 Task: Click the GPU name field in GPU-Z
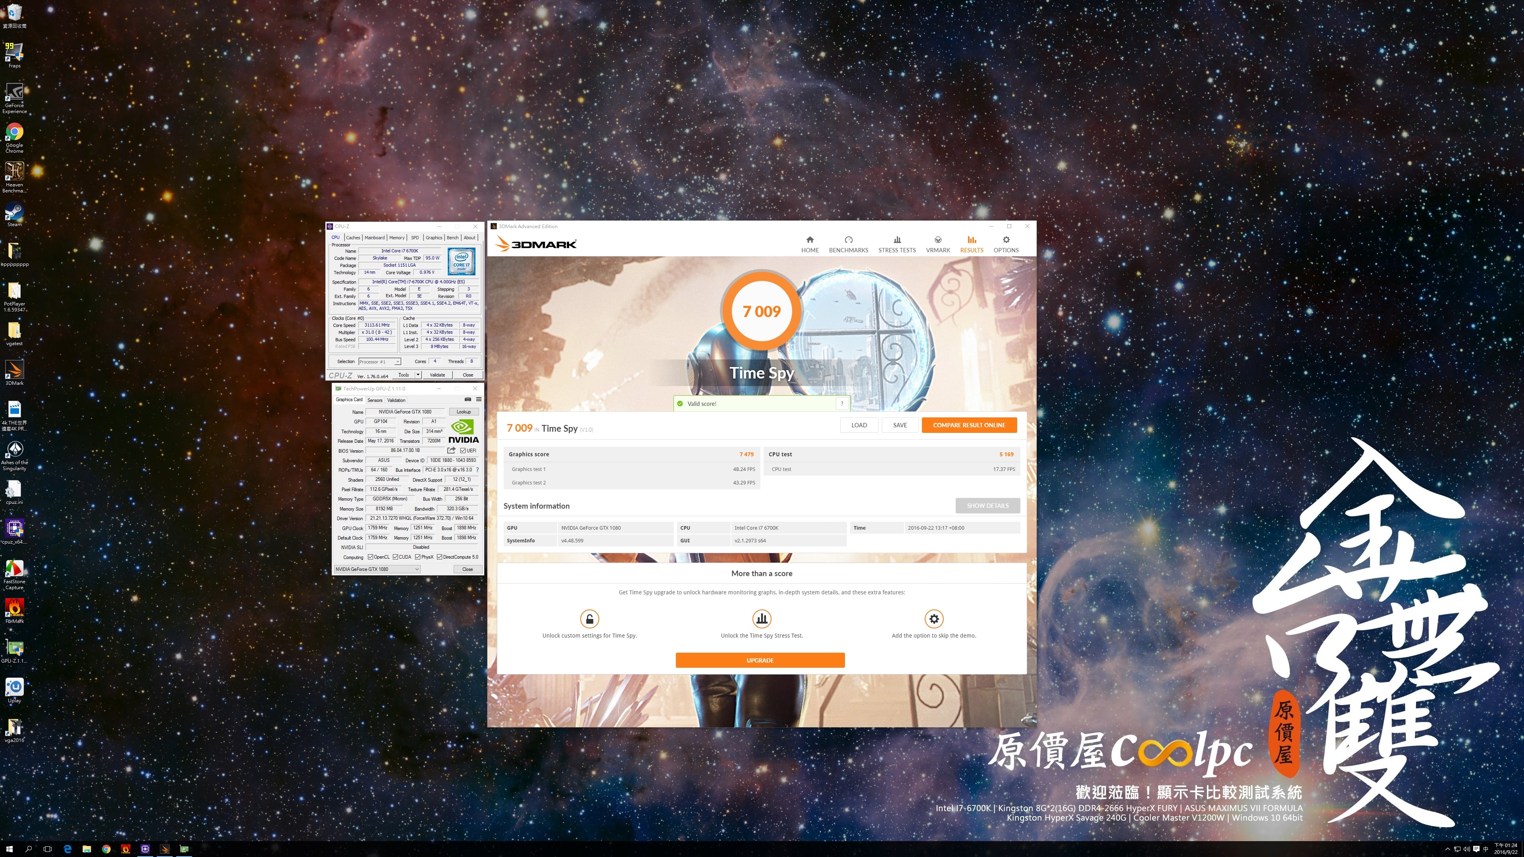coord(405,412)
